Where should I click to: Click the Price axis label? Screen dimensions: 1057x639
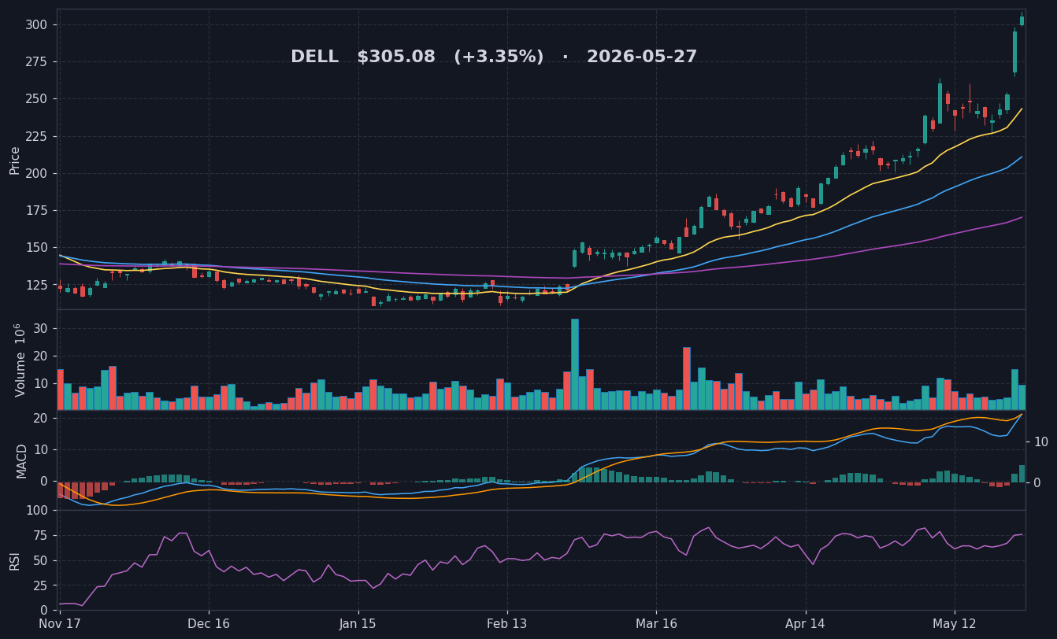tap(15, 160)
